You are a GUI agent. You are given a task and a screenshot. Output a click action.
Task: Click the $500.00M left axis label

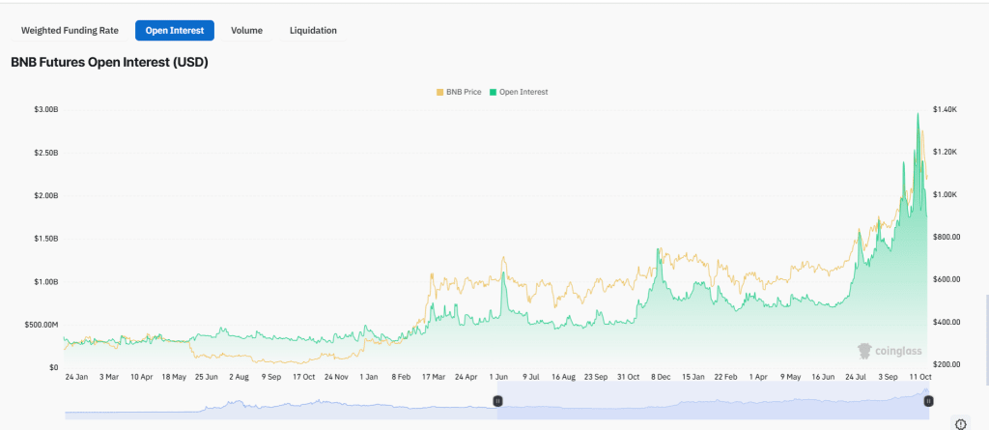(42, 325)
